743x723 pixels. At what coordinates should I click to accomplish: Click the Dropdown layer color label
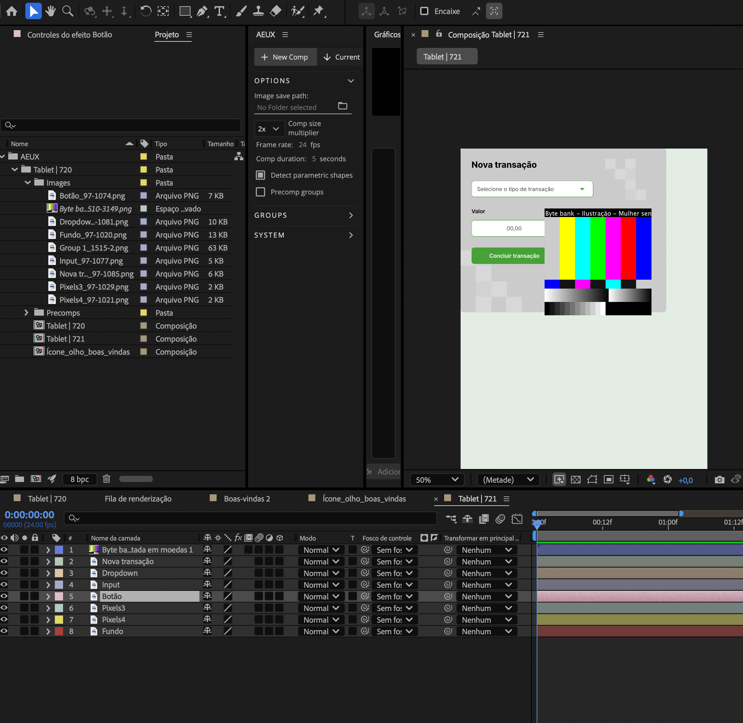(x=59, y=573)
